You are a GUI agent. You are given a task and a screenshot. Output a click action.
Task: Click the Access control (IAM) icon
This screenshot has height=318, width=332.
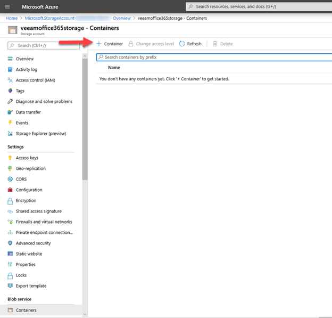click(x=10, y=80)
